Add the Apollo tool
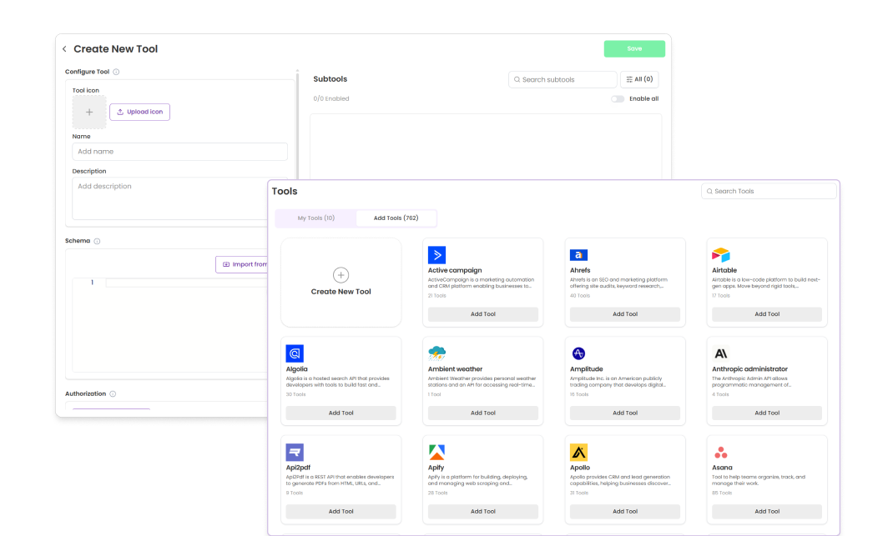This screenshot has height=536, width=893. point(625,512)
